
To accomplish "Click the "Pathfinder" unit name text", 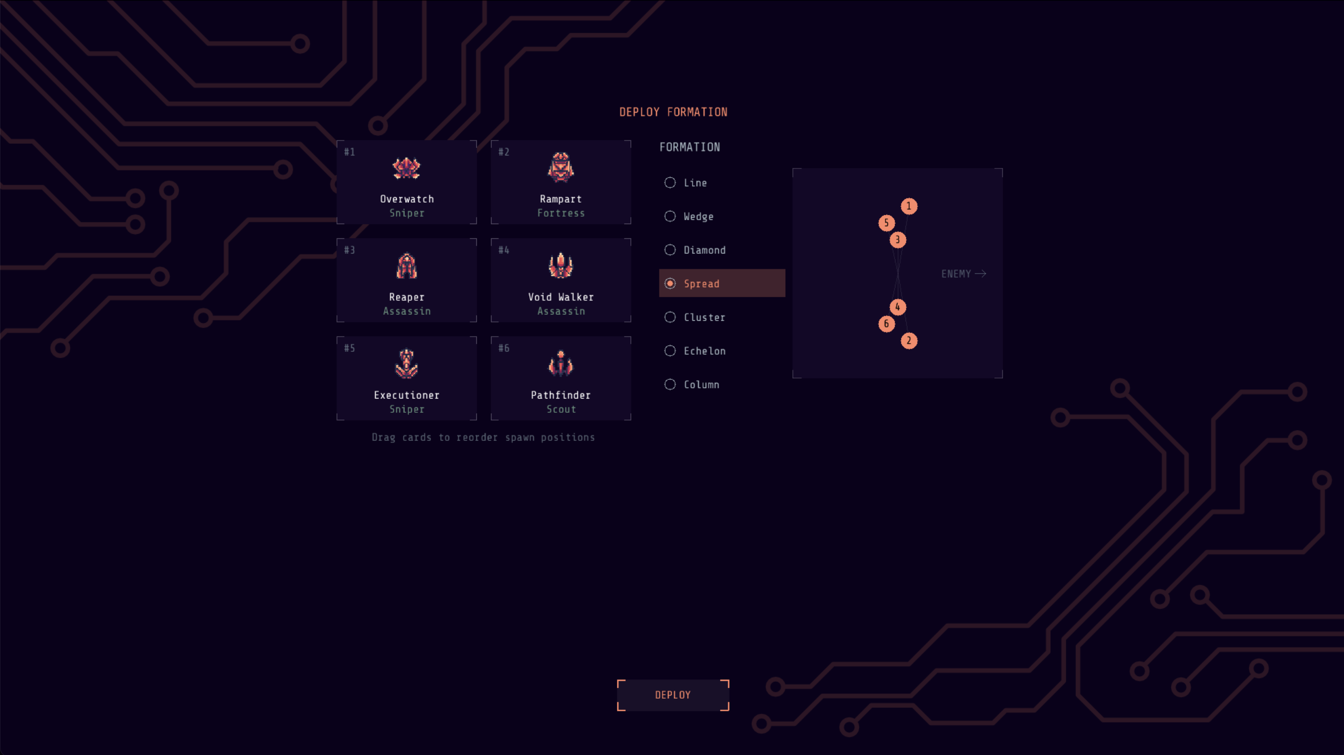I will pyautogui.click(x=561, y=395).
